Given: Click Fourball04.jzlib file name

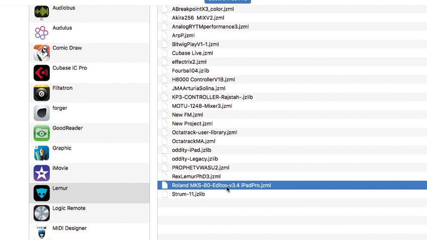Looking at the screenshot, I should point(190,71).
